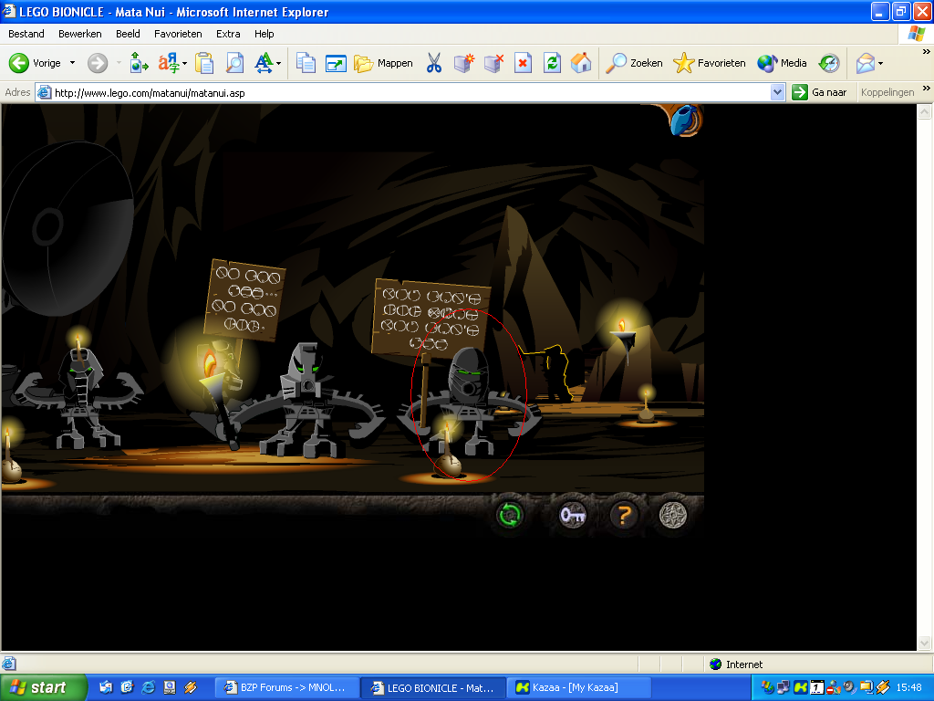Refresh the page with green arrows icon
934x701 pixels.
point(552,63)
